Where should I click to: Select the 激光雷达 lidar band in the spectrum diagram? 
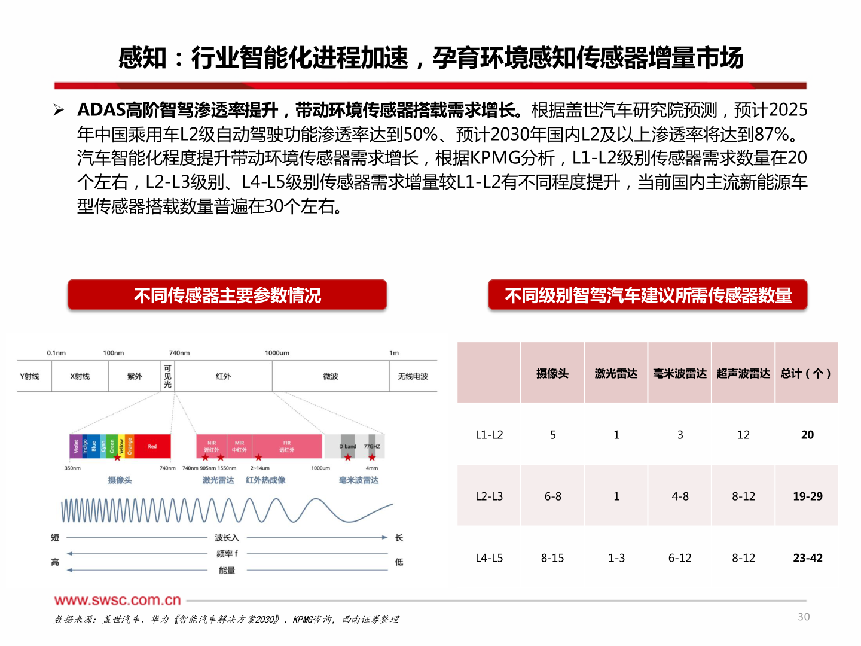coord(218,480)
